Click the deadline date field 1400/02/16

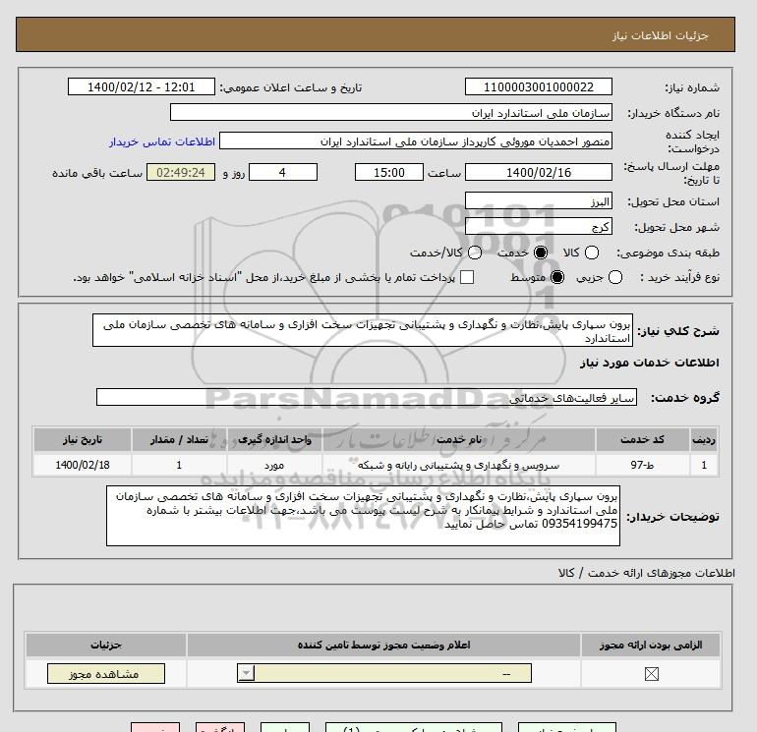point(539,172)
